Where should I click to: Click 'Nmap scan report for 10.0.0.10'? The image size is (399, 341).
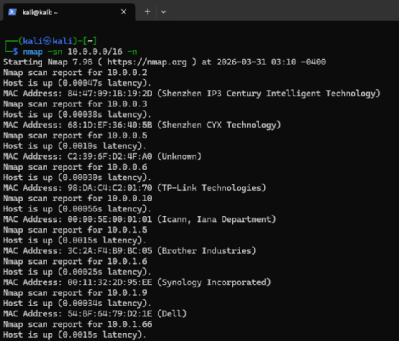[x=78, y=198]
